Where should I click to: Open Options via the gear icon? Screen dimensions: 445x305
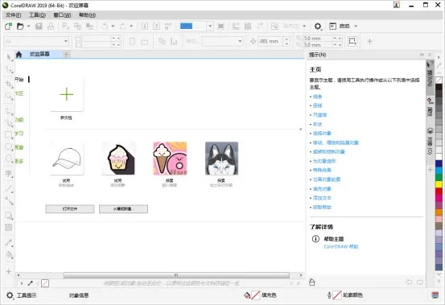(318, 27)
